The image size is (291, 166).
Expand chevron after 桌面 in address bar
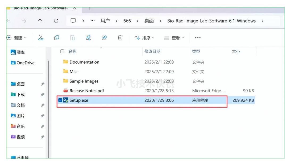(160, 21)
